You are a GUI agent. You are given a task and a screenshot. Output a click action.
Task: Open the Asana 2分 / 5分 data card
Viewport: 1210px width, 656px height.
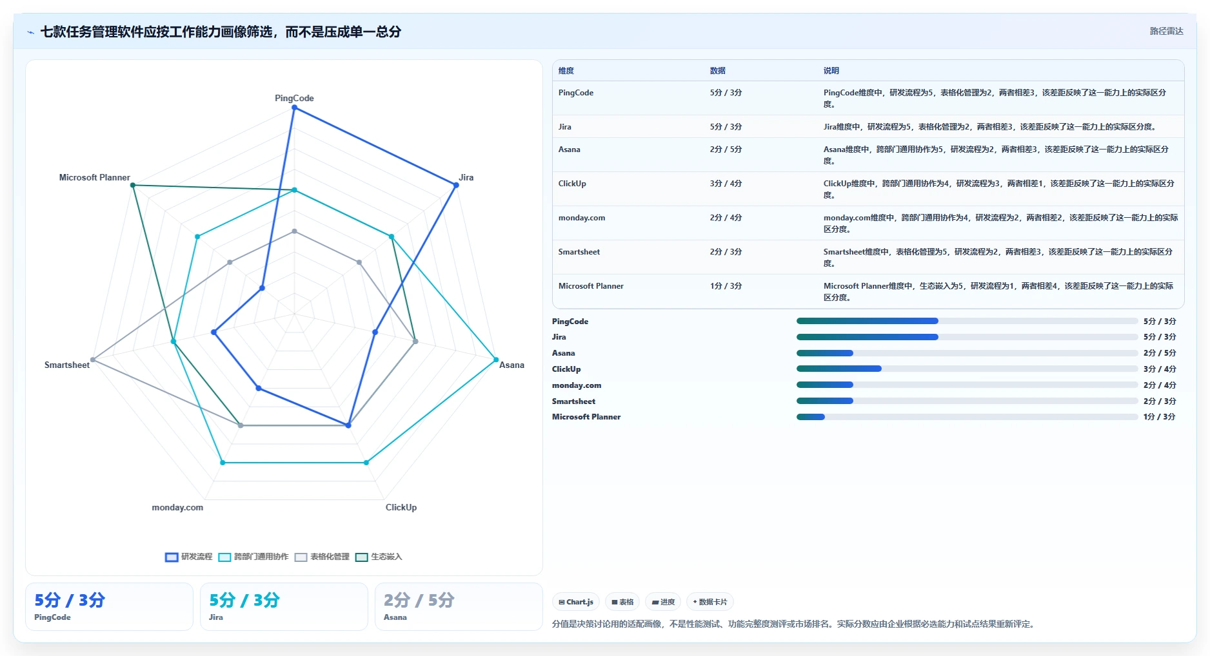(459, 606)
